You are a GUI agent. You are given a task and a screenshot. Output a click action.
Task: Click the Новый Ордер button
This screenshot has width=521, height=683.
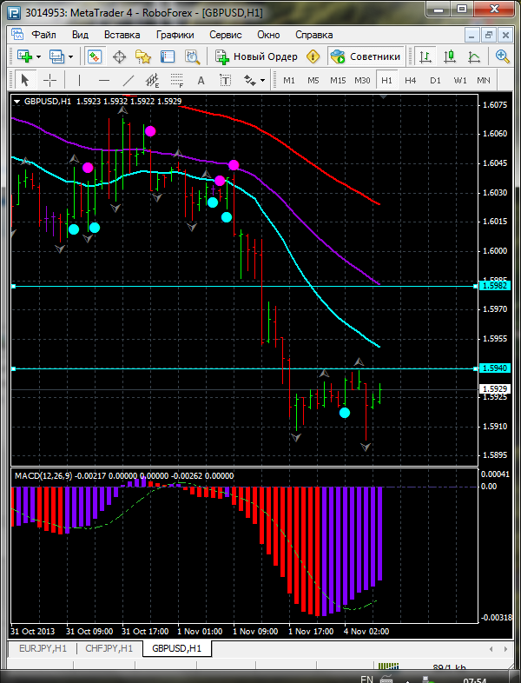pos(257,56)
